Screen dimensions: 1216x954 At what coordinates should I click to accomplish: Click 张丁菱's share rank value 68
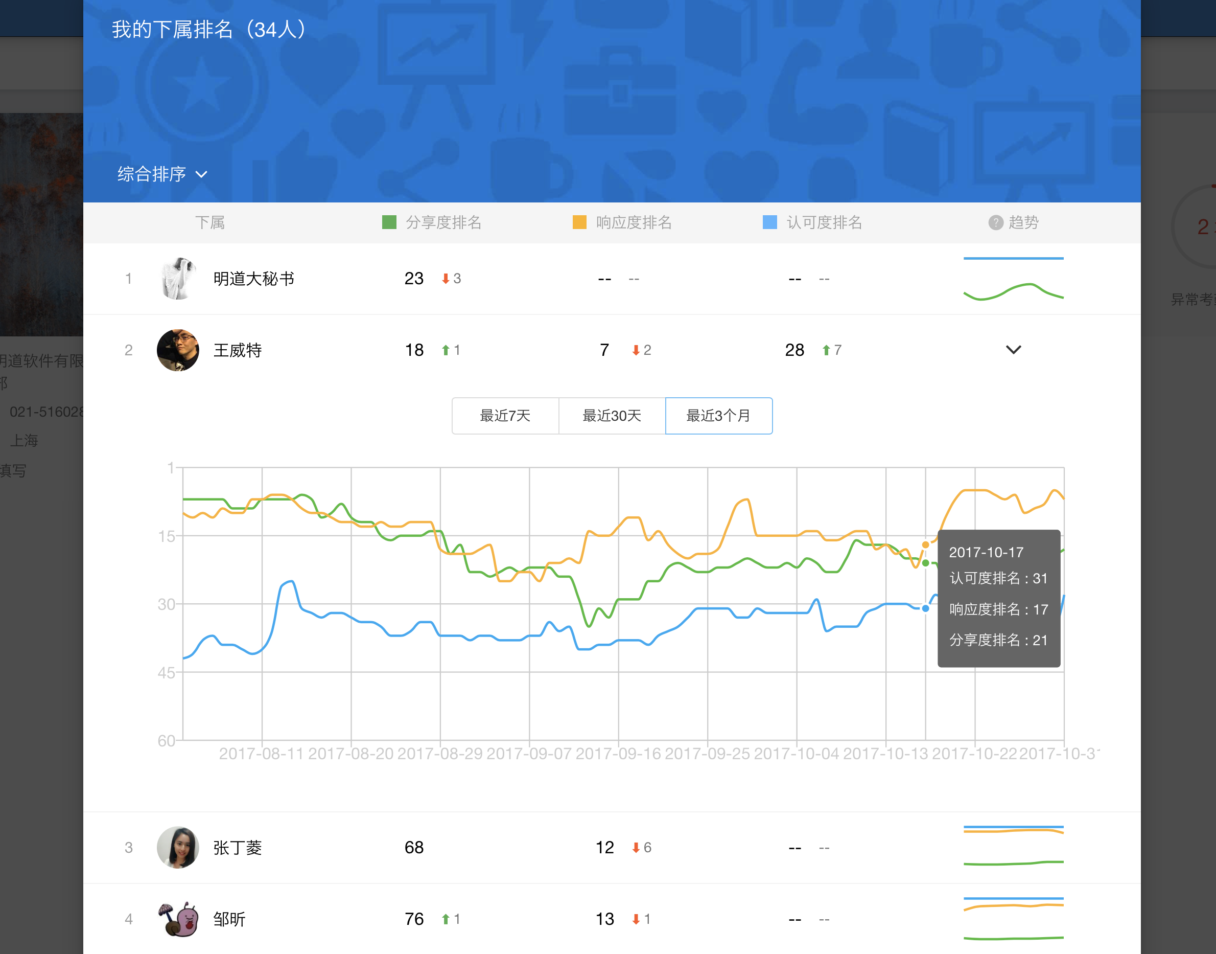click(x=414, y=847)
